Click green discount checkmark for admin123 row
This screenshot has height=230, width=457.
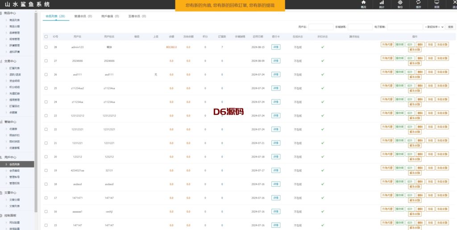tap(323, 47)
